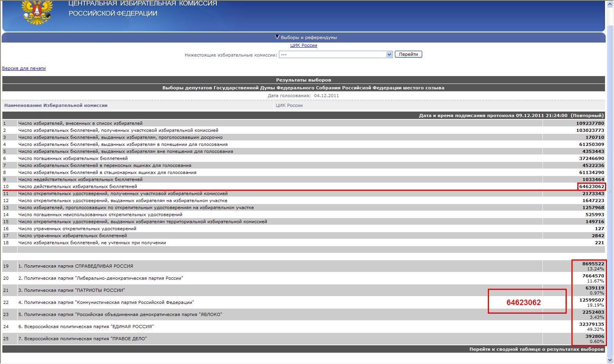Select the vote count 639119
Screen dimensions: 614x364
click(595, 288)
